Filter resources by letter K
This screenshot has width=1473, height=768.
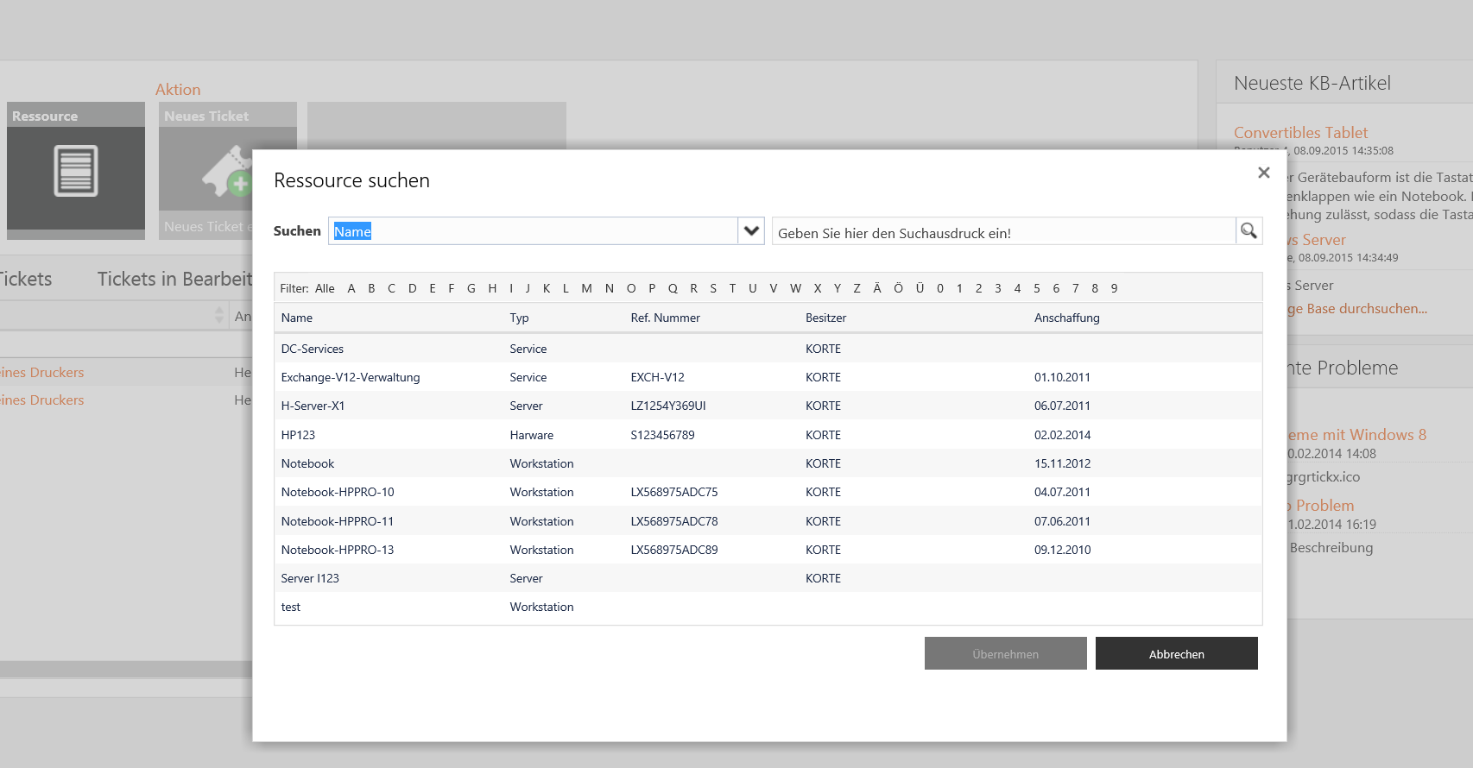click(547, 288)
